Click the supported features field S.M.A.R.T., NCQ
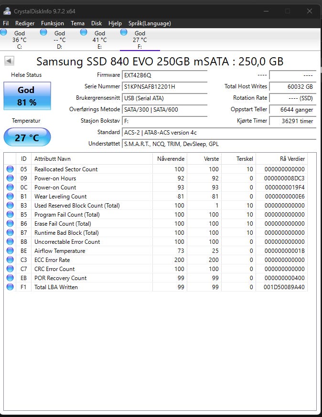 point(219,144)
